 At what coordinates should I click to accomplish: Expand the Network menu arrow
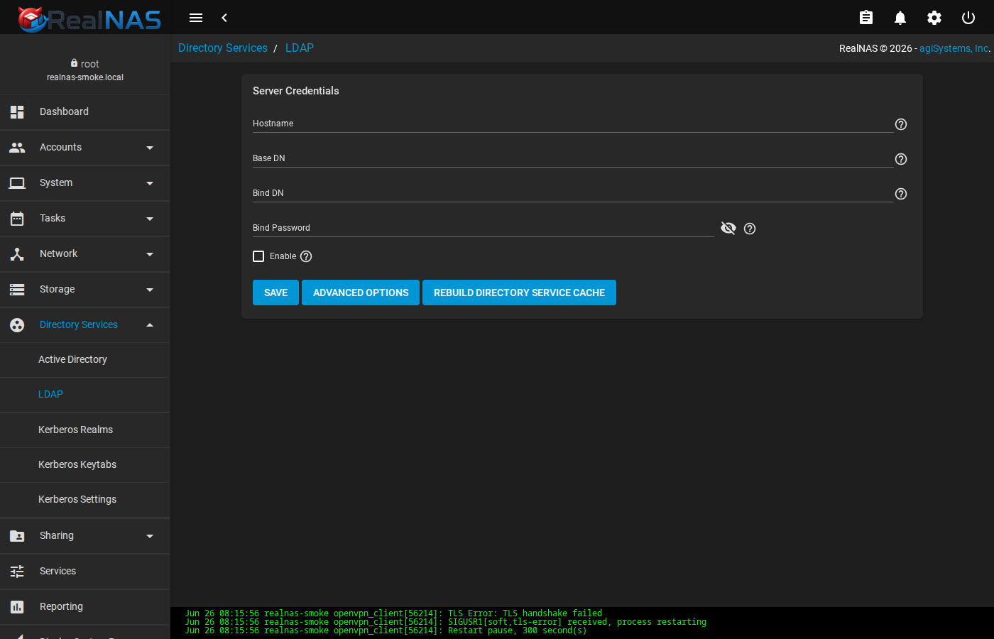click(x=150, y=254)
